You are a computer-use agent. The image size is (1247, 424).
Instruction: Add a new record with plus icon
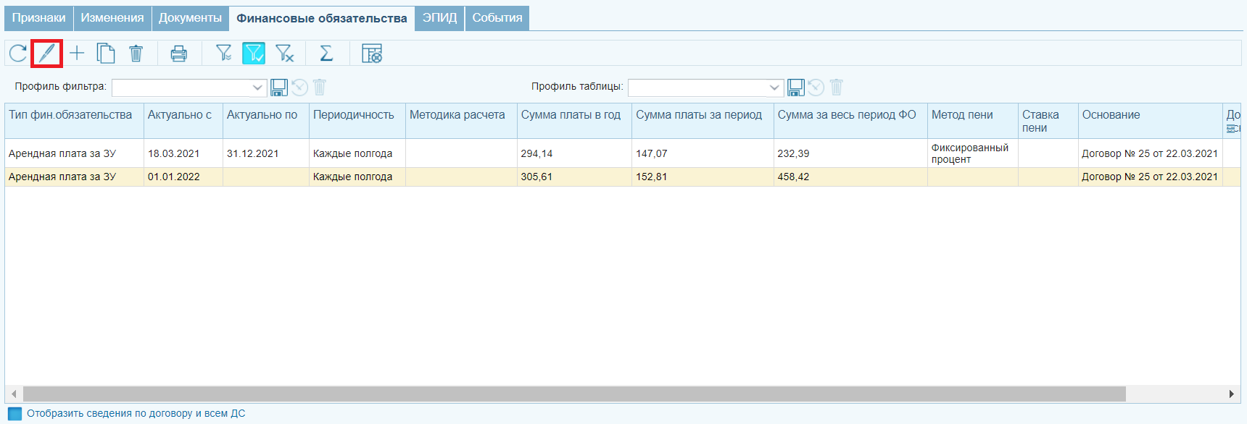[77, 53]
